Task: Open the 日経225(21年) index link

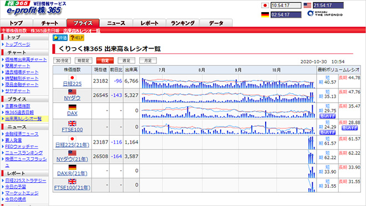Action: tap(72, 145)
